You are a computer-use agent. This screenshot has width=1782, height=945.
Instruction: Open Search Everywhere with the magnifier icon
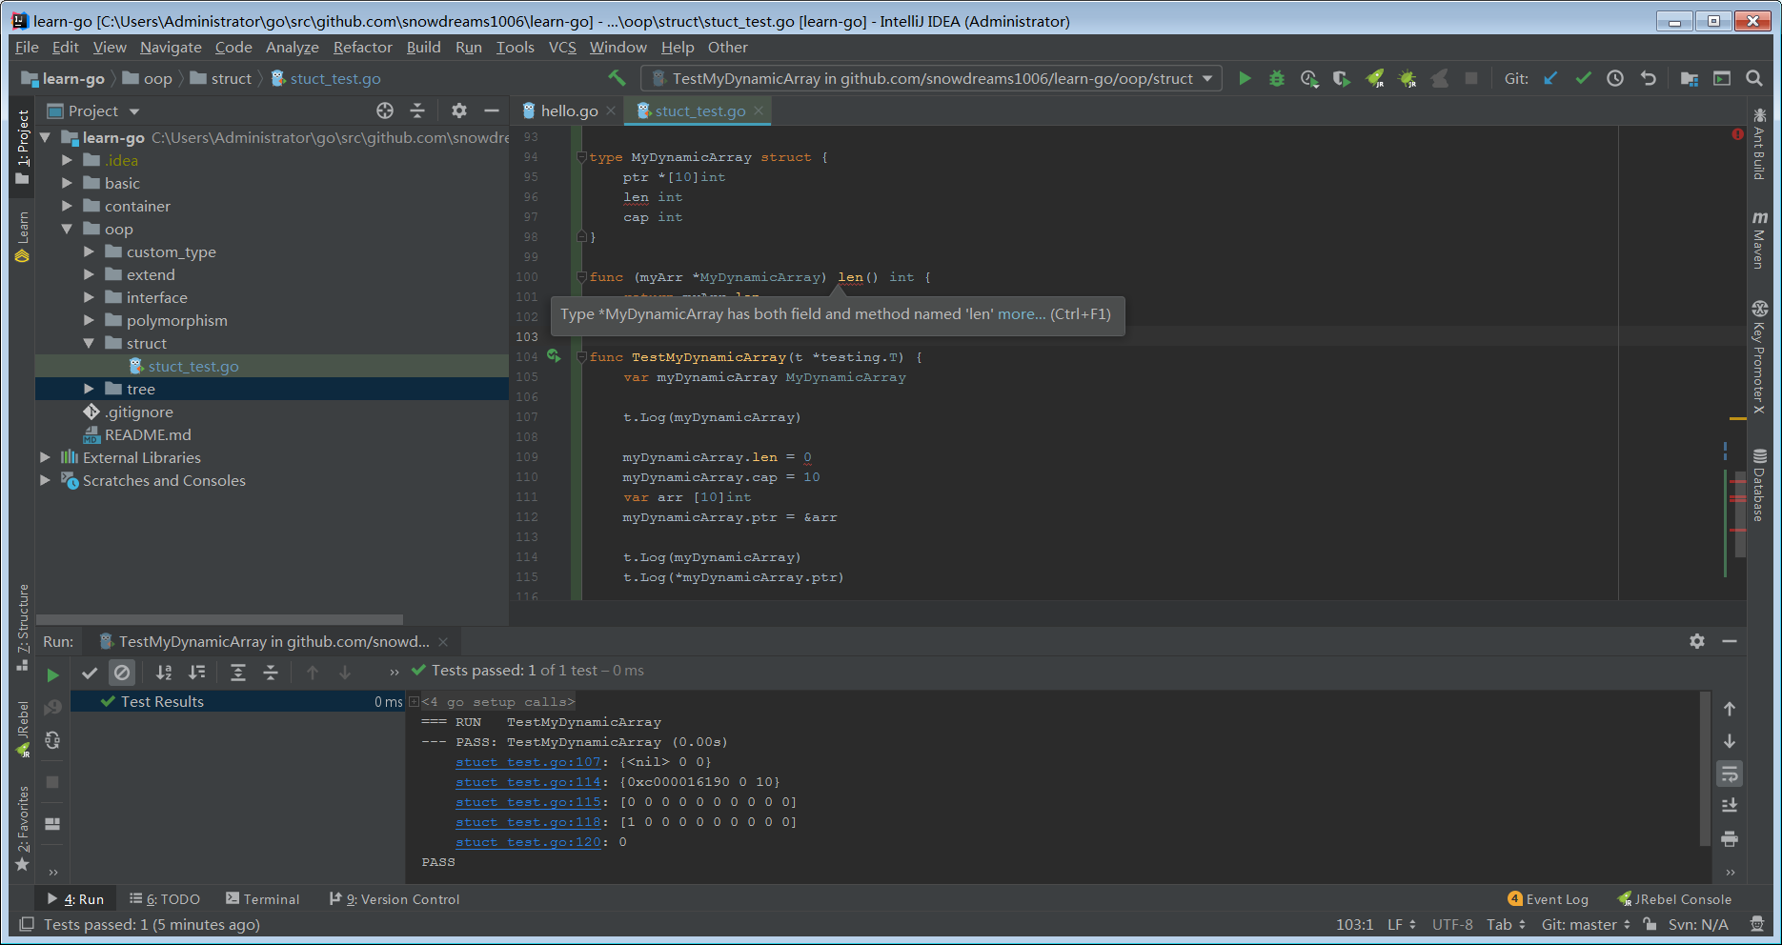(1754, 78)
